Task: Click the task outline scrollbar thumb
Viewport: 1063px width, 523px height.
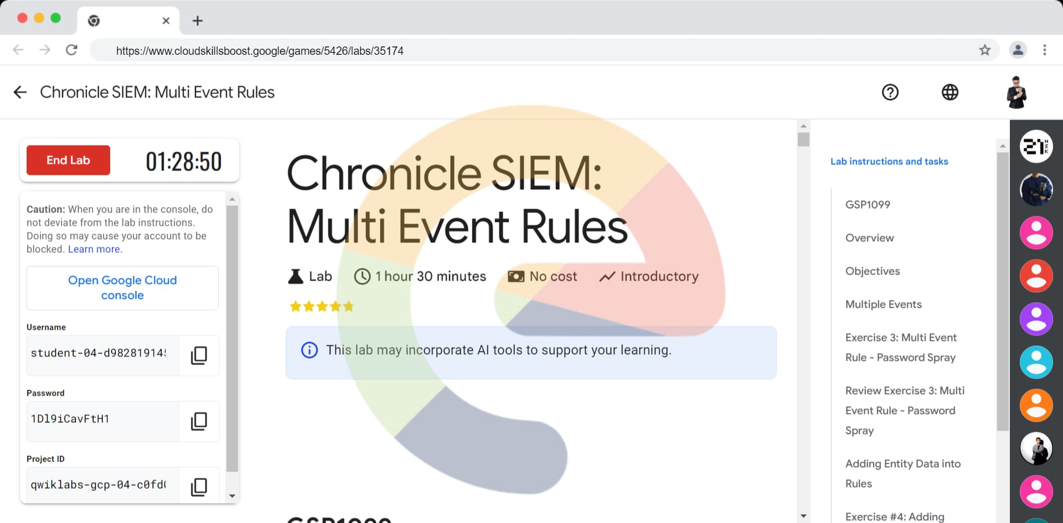Action: pos(1003,291)
